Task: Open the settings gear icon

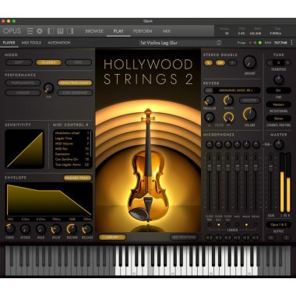Action: [x=40, y=31]
